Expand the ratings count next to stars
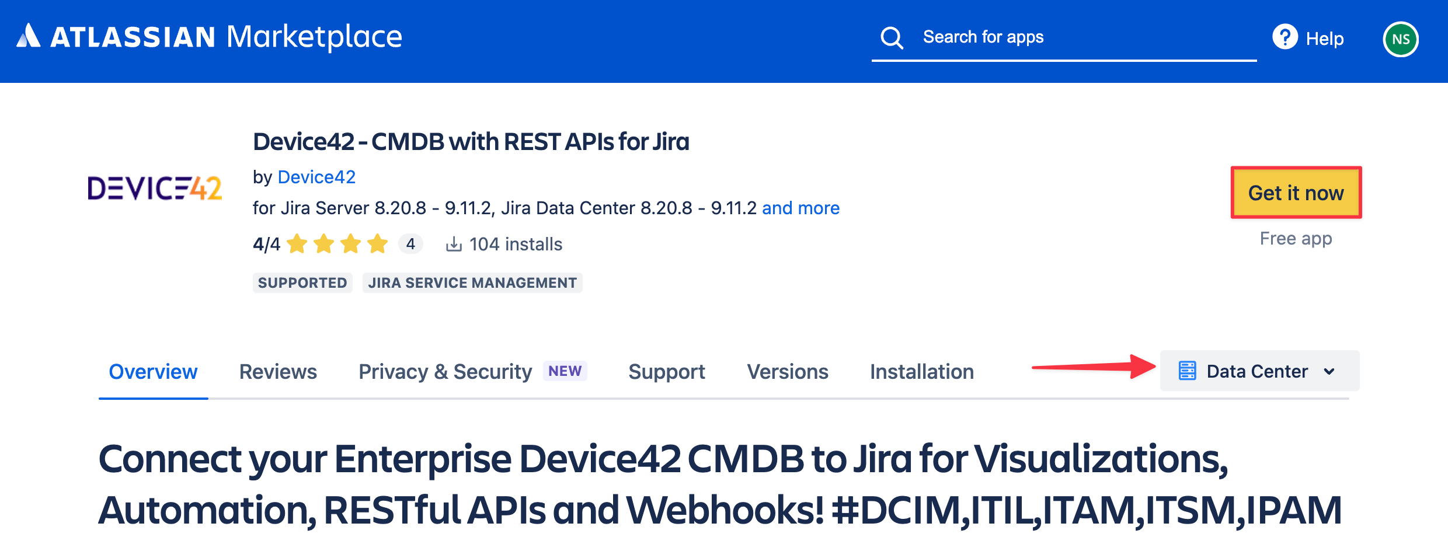 coord(411,244)
